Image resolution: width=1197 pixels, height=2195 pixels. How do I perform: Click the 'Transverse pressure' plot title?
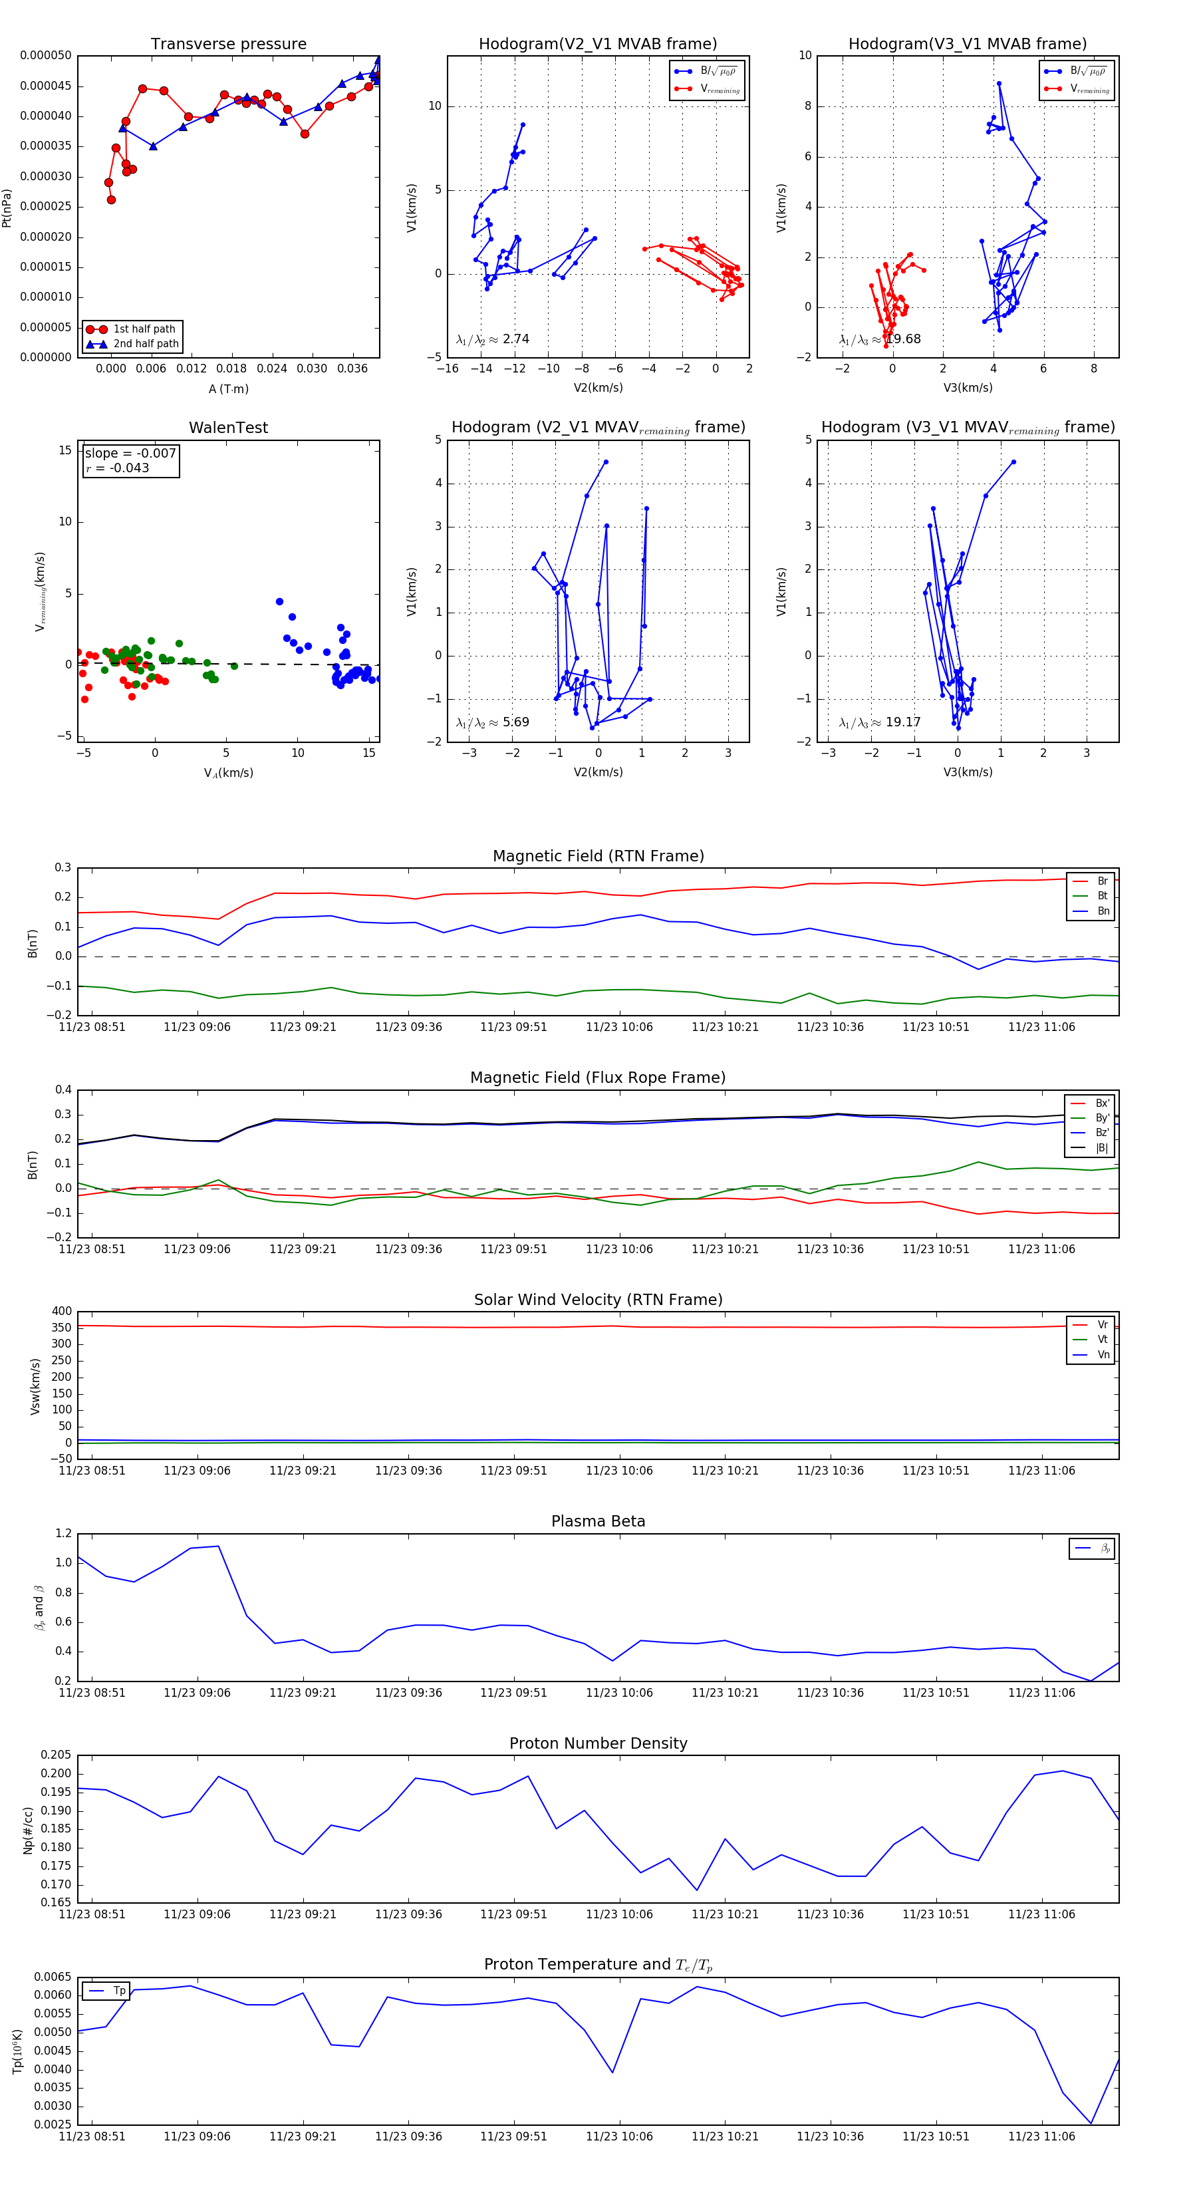coord(228,45)
